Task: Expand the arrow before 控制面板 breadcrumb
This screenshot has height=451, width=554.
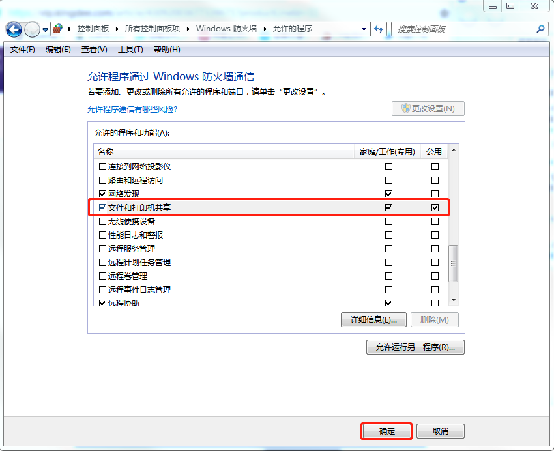Action: [70, 29]
